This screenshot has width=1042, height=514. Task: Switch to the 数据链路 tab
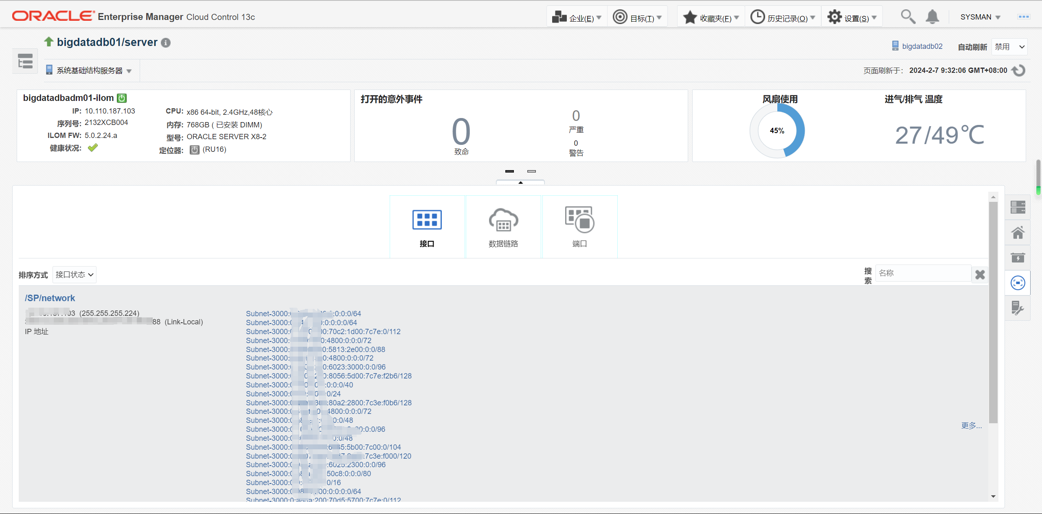pos(503,227)
